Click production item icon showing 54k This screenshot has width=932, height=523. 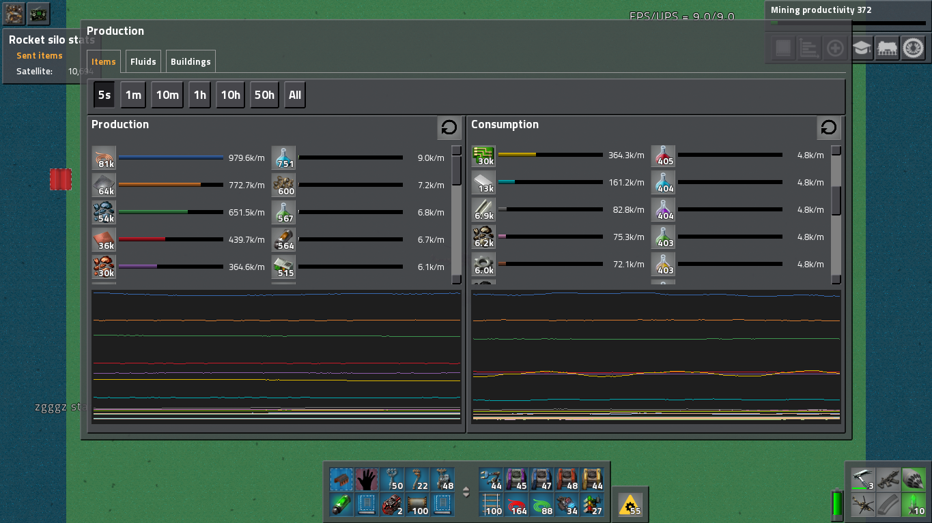[x=104, y=212]
